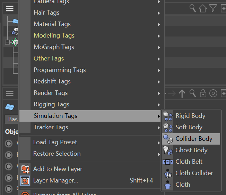Click the plane icon in Attribute Manager

(10, 107)
